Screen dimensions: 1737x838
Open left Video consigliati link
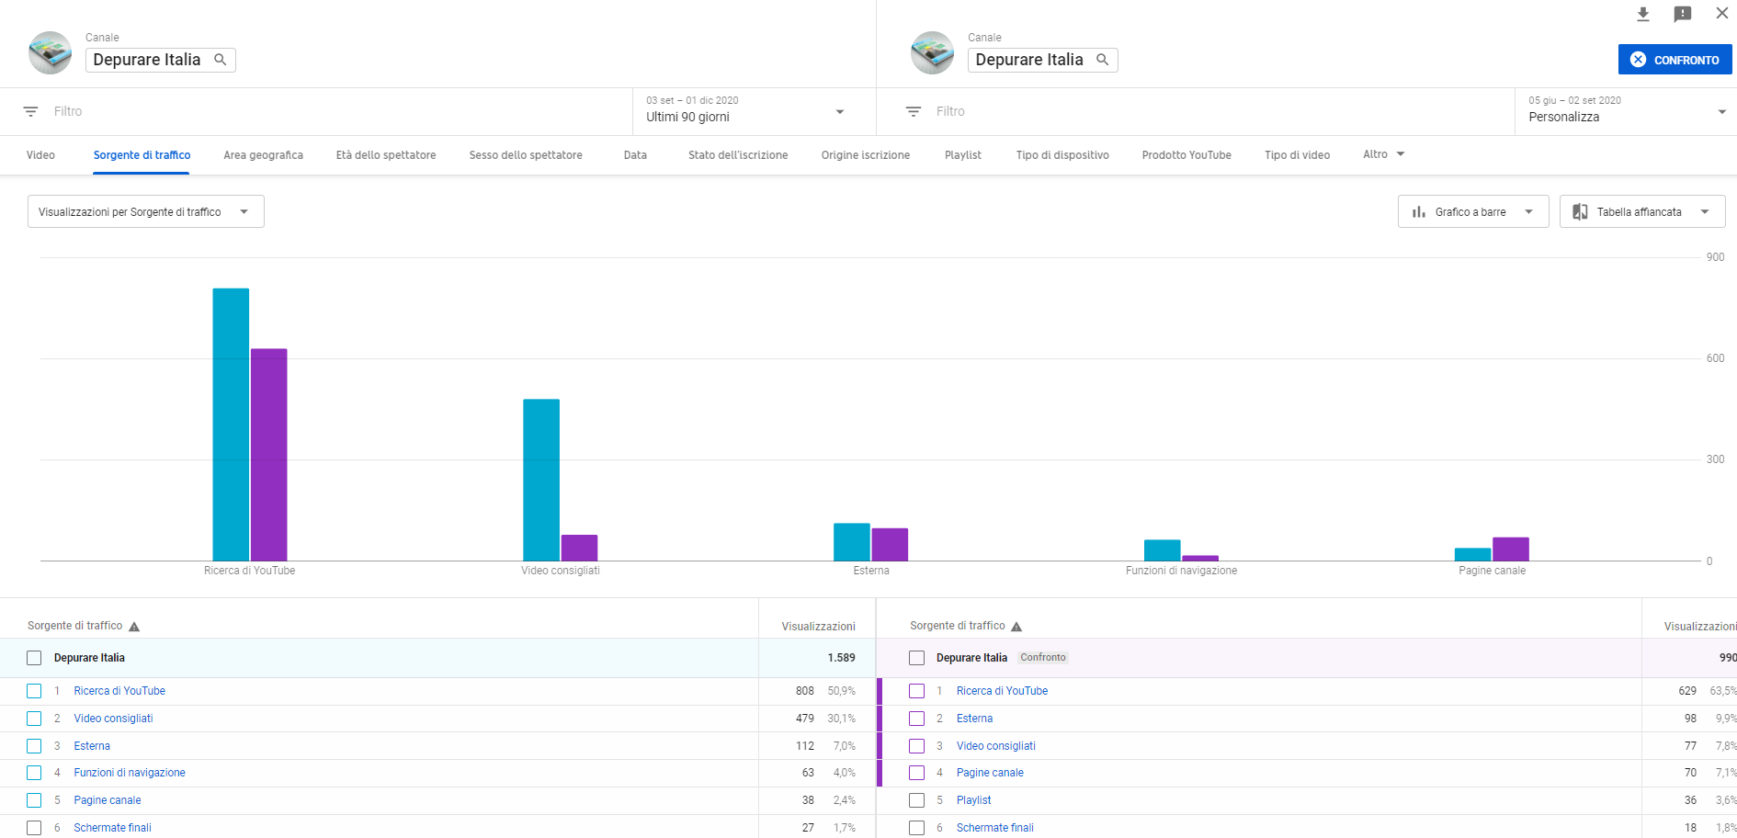113,719
